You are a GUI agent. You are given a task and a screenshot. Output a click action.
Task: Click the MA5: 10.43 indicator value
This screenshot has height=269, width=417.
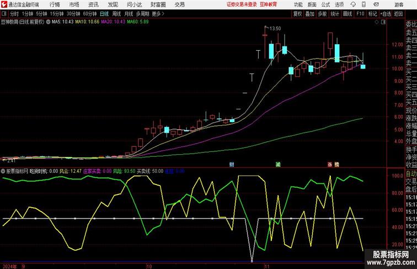coord(62,22)
